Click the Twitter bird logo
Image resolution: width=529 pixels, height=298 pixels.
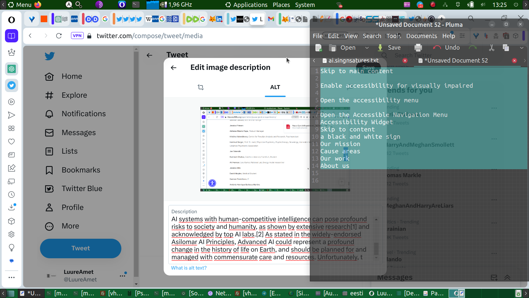(50, 56)
